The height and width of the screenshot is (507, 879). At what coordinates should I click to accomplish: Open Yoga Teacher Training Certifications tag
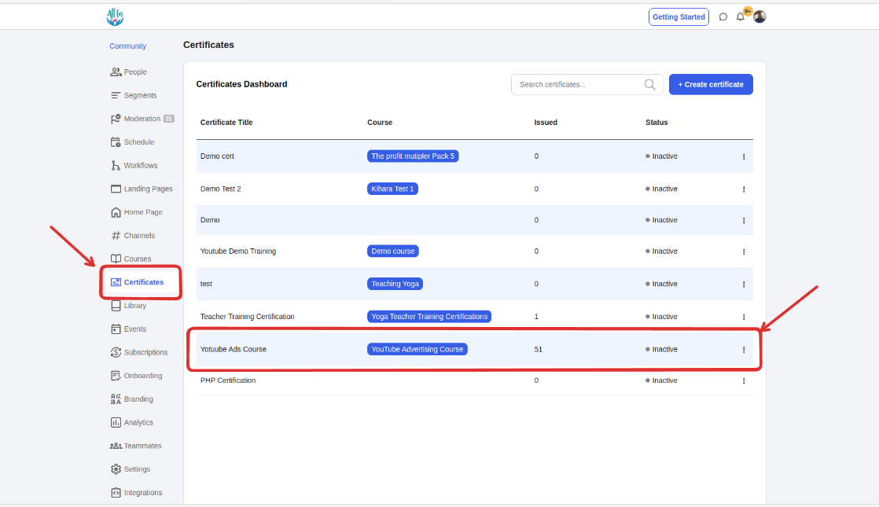pyautogui.click(x=429, y=317)
